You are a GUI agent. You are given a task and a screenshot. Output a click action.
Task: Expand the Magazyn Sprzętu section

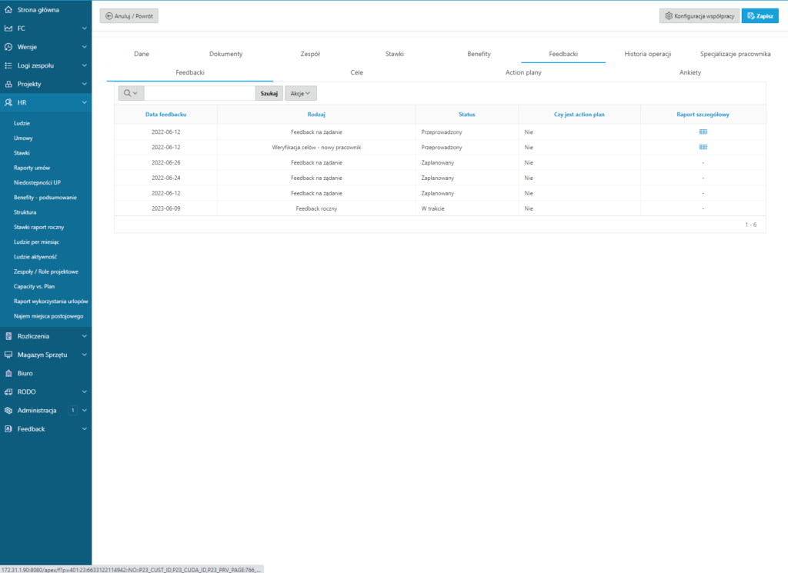(x=85, y=355)
